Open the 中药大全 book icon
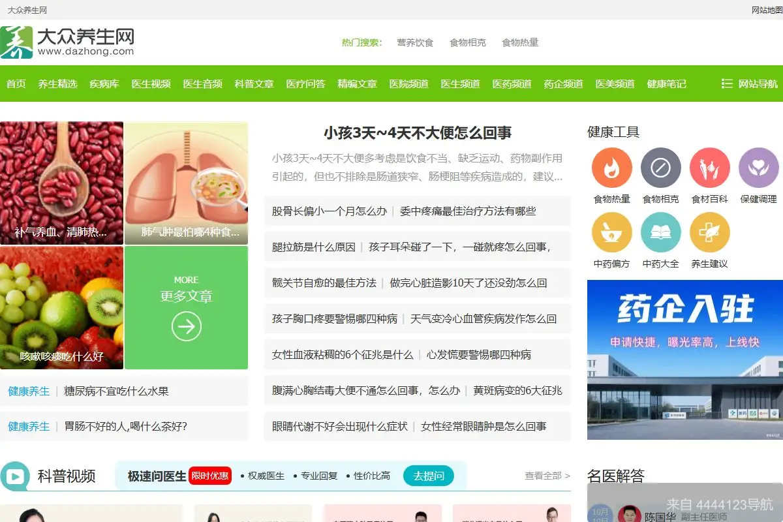This screenshot has width=783, height=522. [660, 232]
